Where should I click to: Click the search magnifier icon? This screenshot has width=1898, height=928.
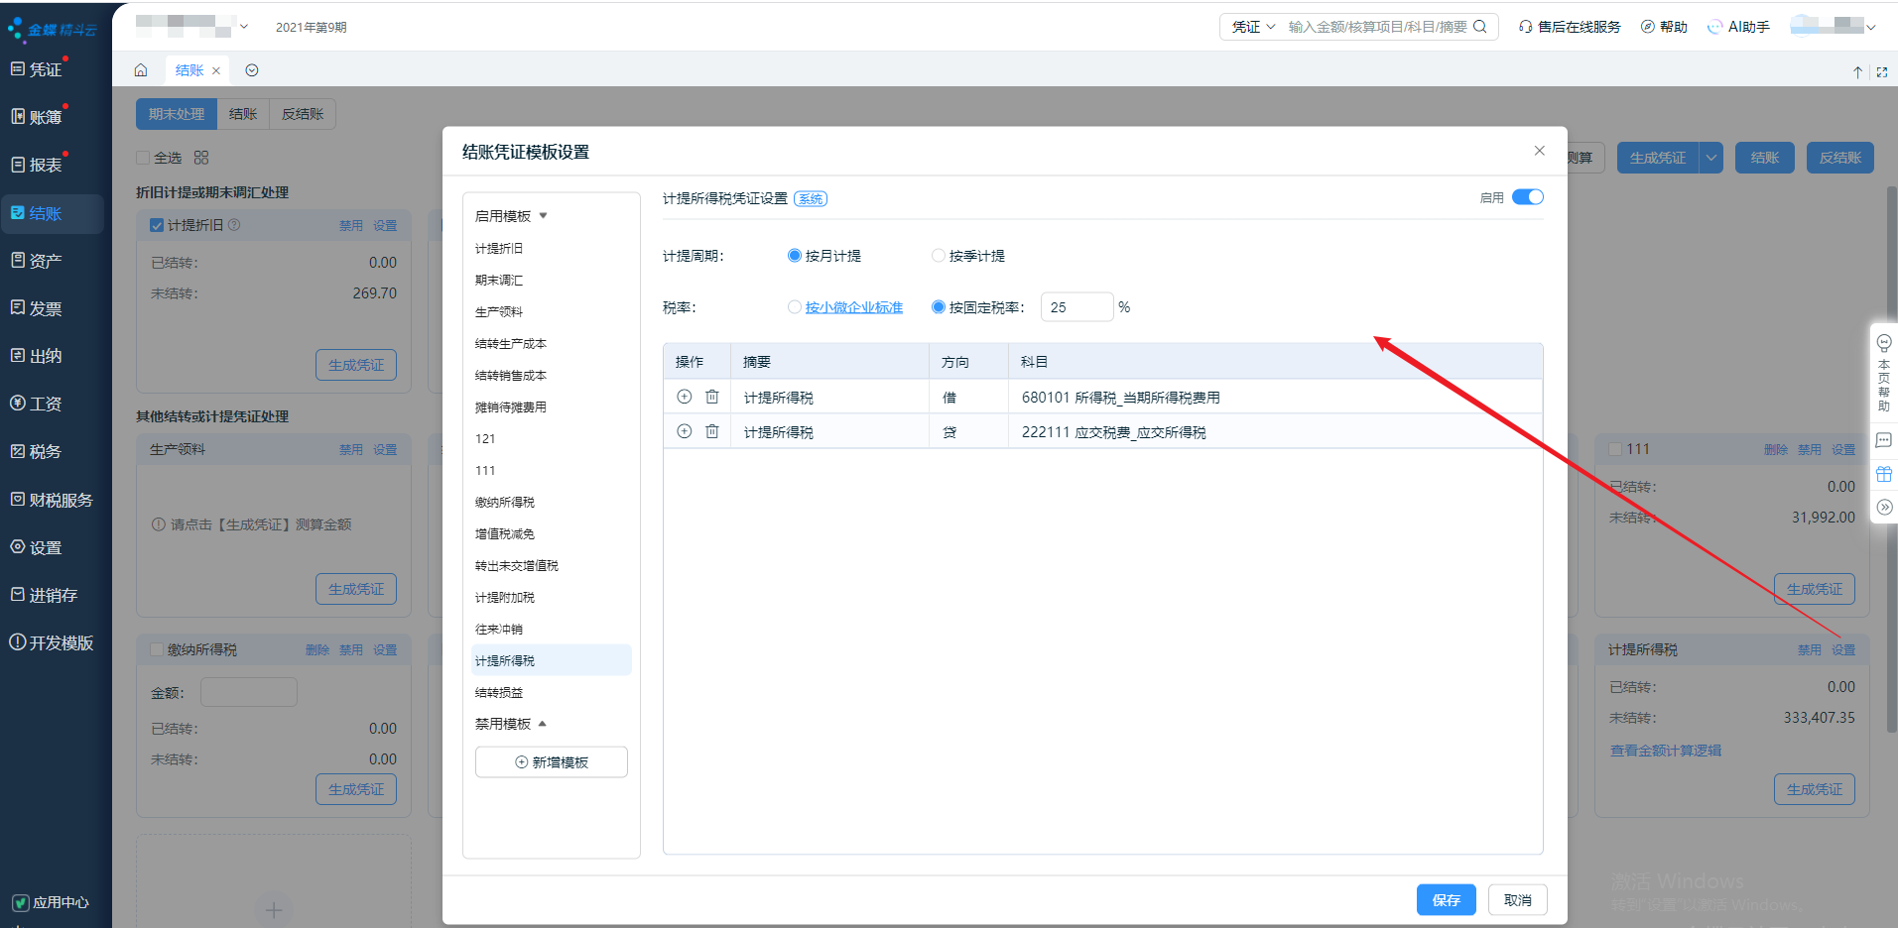point(1479,27)
